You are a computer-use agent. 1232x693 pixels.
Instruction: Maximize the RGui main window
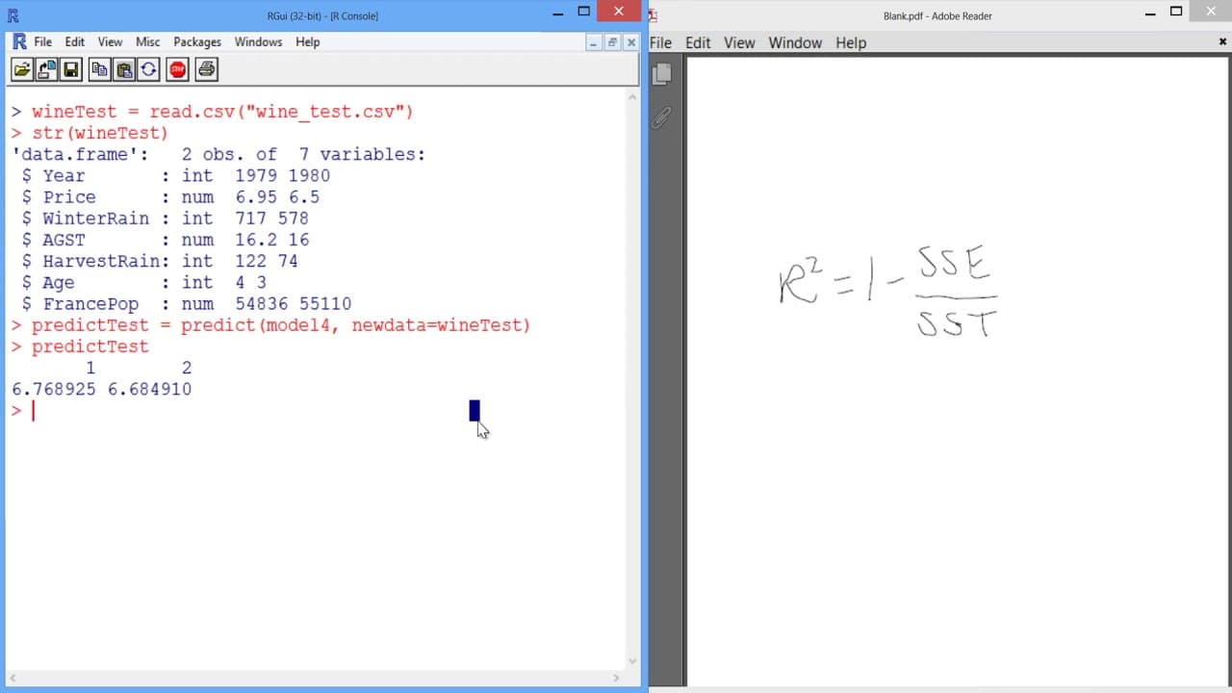coord(584,12)
